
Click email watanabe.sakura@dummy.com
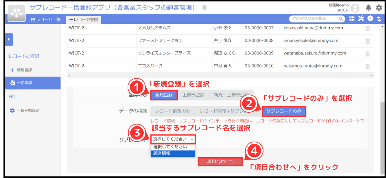point(315,53)
